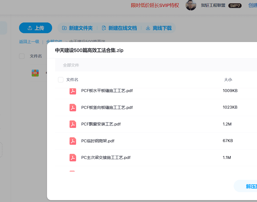Click the 1.1M size value
The width and height of the screenshot is (257, 202).
[227, 158]
